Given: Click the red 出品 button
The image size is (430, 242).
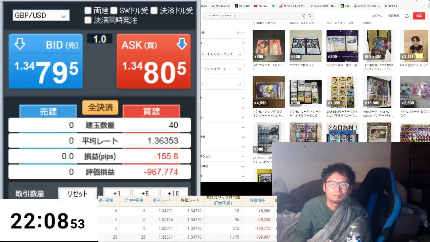Looking at the screenshot, I should click(419, 16).
